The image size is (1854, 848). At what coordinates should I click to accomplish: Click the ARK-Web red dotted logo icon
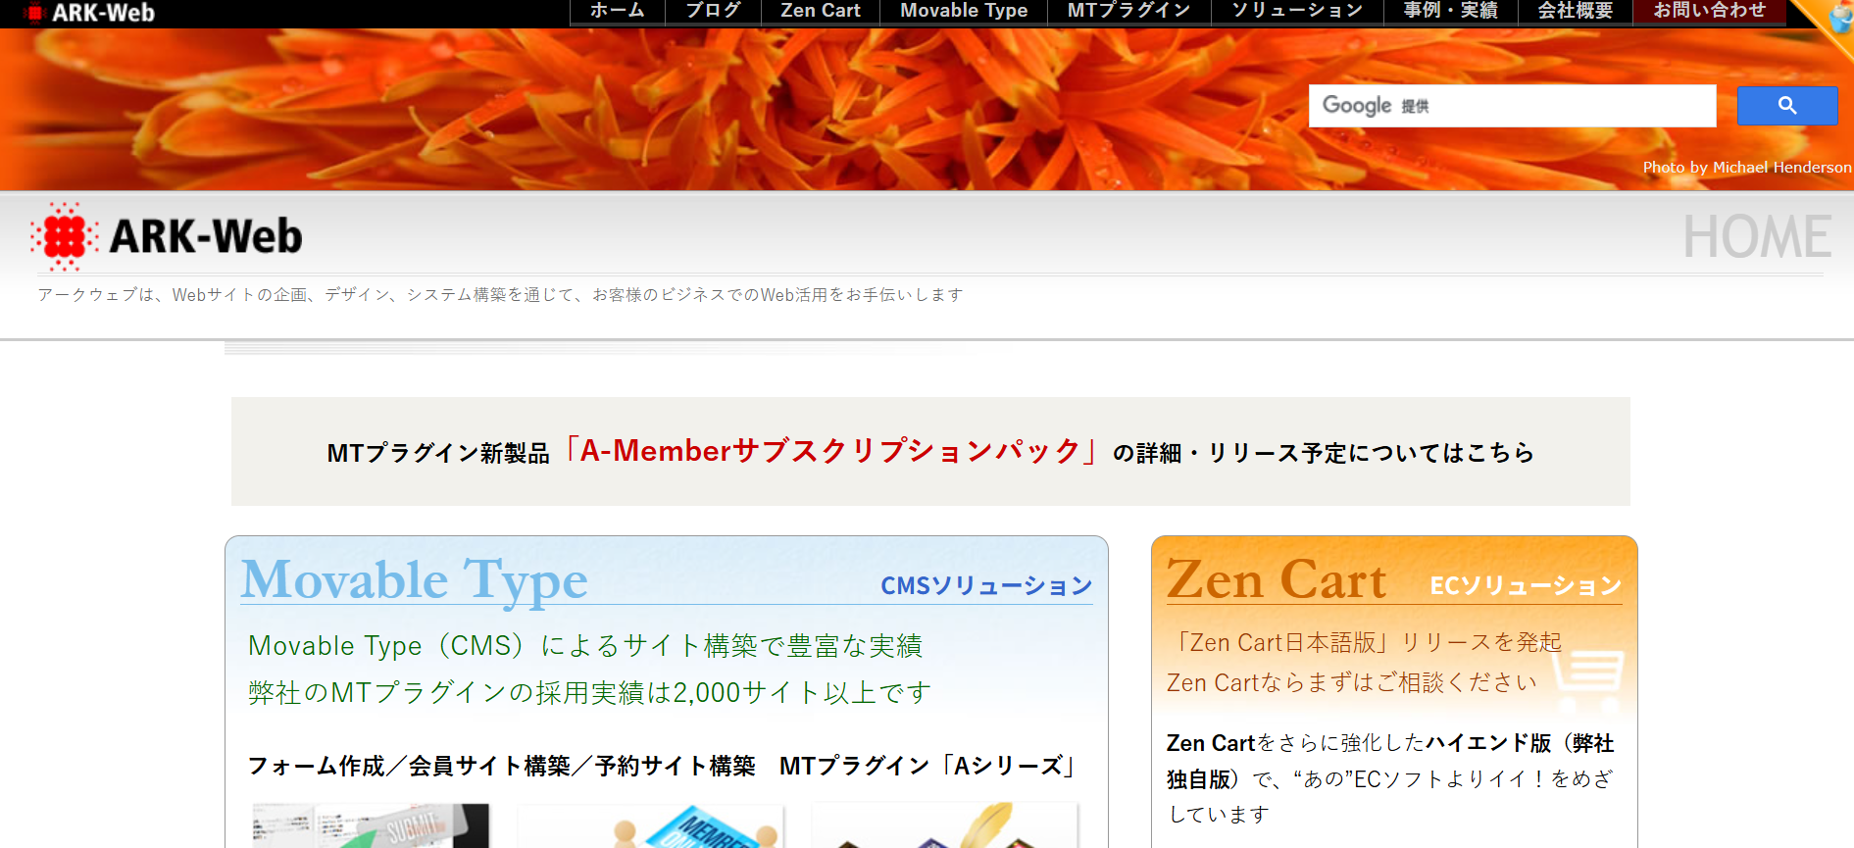pos(64,236)
